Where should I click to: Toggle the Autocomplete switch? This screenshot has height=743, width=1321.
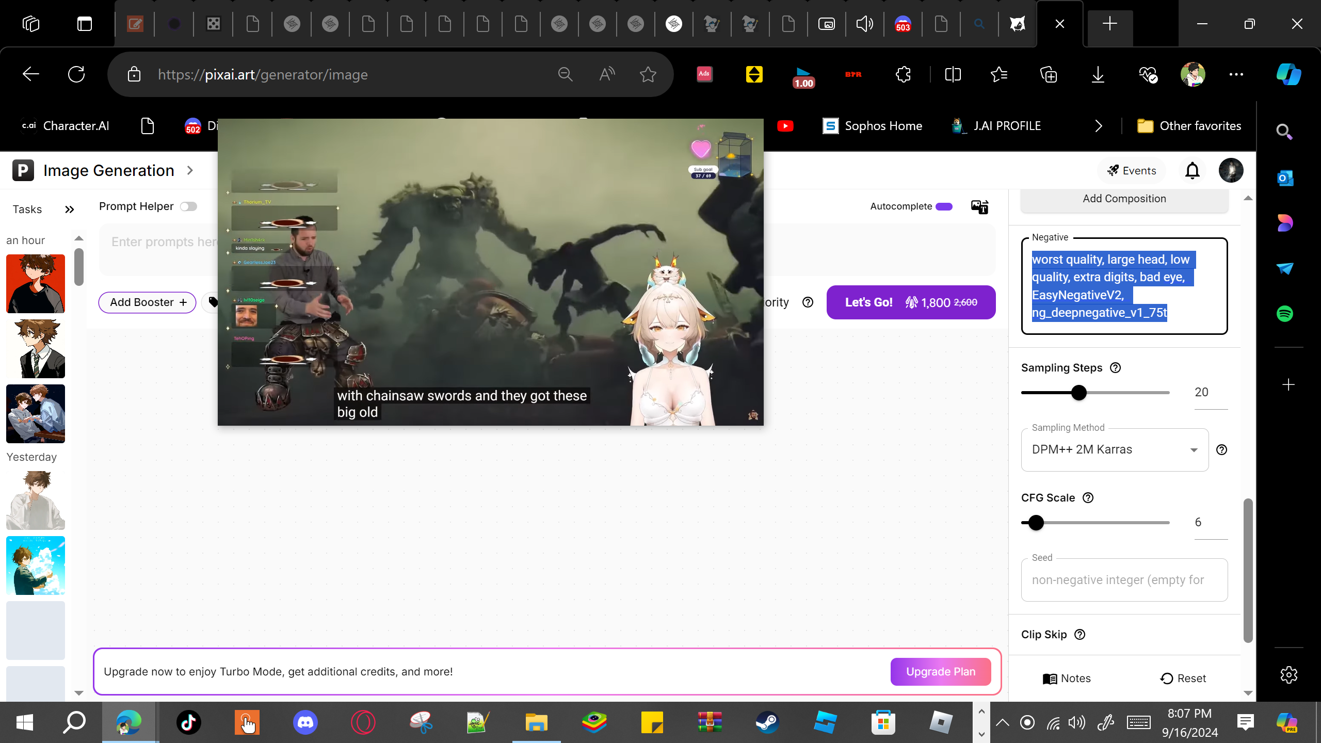point(944,206)
